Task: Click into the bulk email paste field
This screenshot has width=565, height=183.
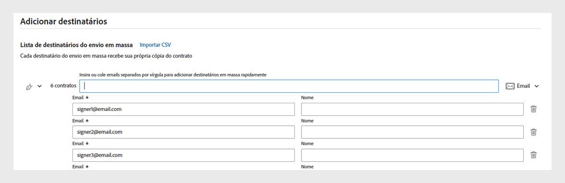Action: pyautogui.click(x=289, y=86)
